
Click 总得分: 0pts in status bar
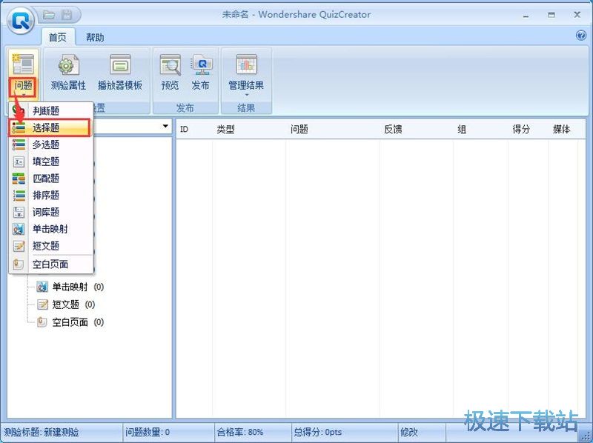[x=318, y=432]
